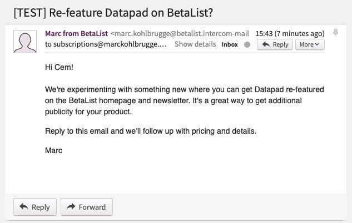Click the Hi Cem! greeting line
The image size is (352, 223).
[x=60, y=68]
